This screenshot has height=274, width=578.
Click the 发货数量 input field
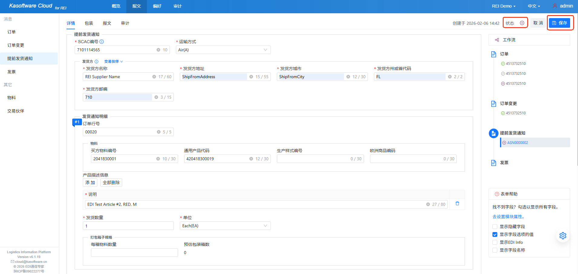coord(128,226)
